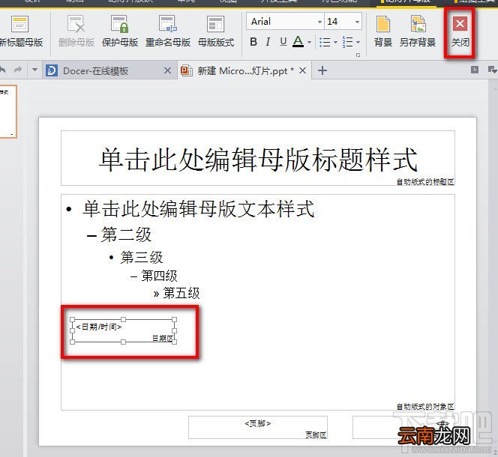Apply numbered list formatting
This screenshot has width=498, height=457.
[348, 42]
